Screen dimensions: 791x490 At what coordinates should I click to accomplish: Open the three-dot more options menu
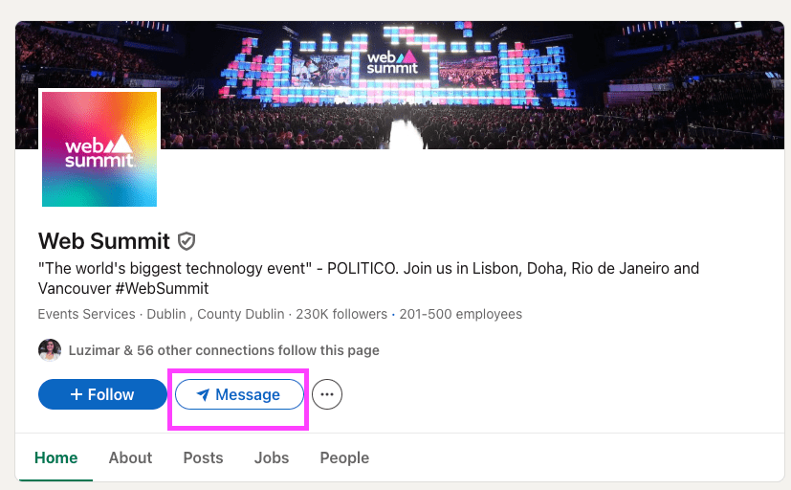point(327,394)
